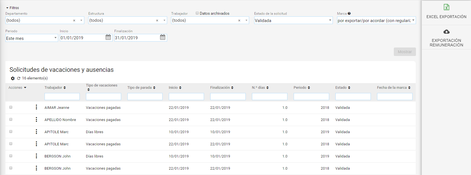The height and width of the screenshot is (175, 471).
Task: Click the Finalización column filter field
Action: click(228, 96)
